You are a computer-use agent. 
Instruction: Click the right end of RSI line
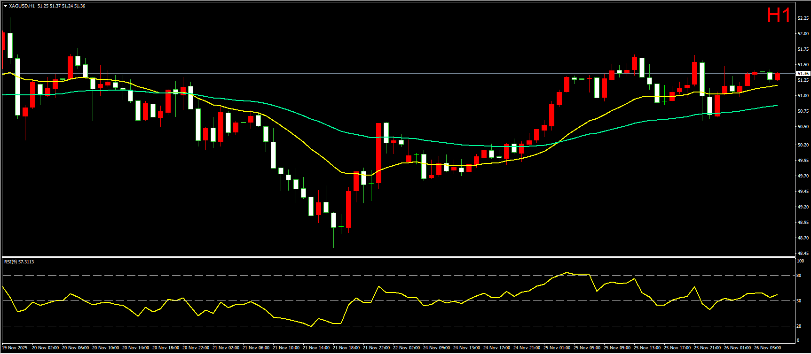point(777,295)
